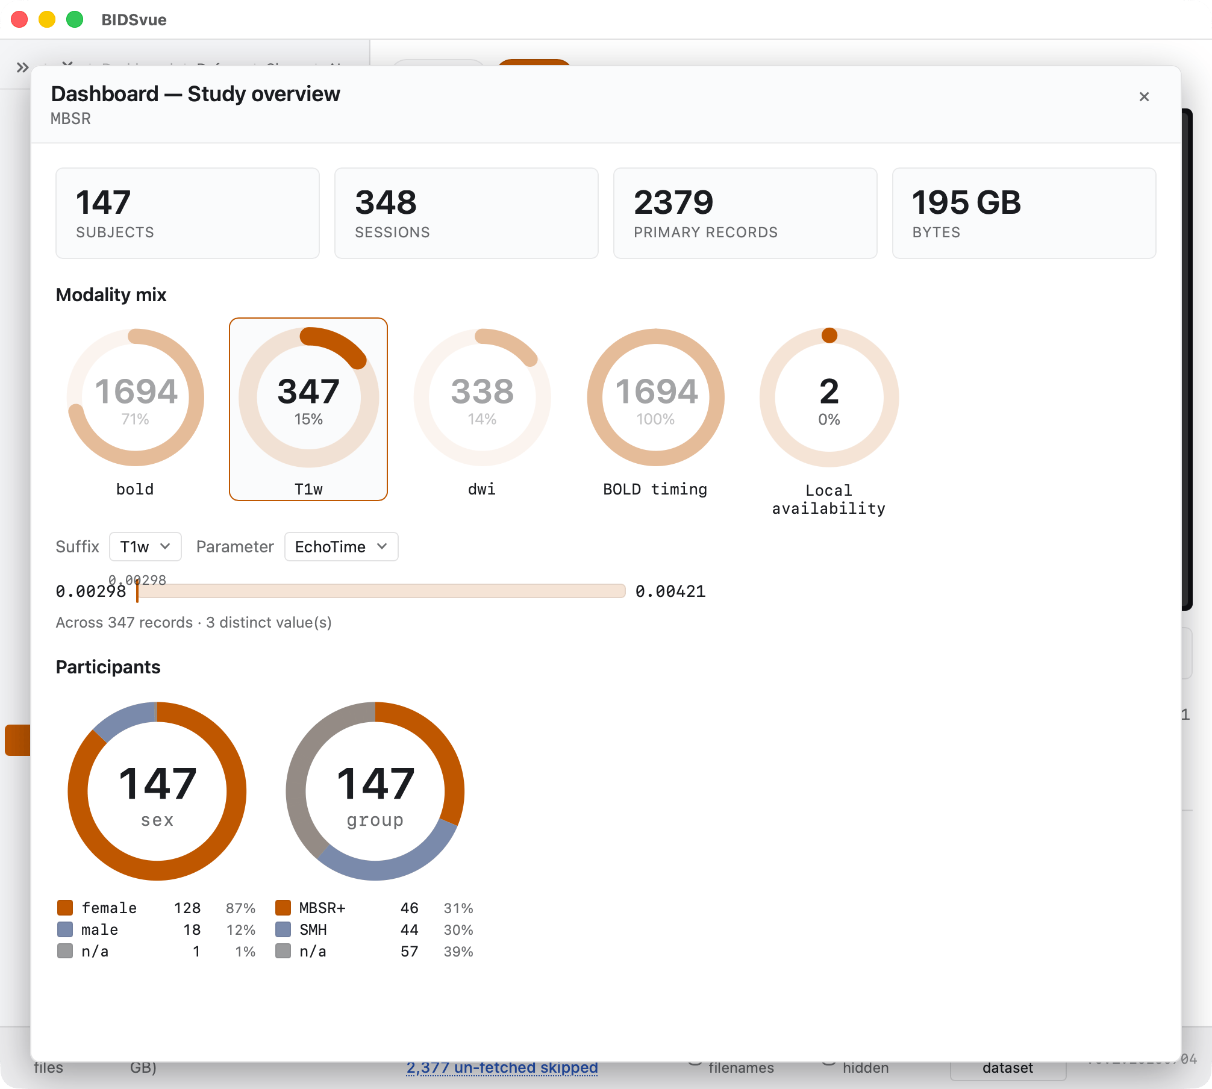Click the MBSR study name subtitle
The height and width of the screenshot is (1089, 1212).
[70, 119]
